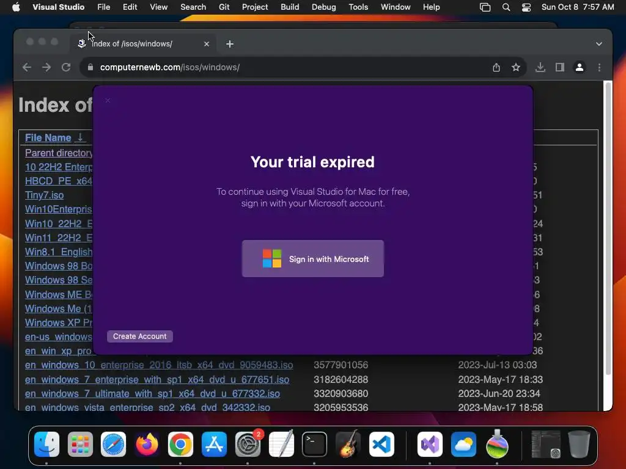Open the Apple menu
This screenshot has width=626, height=469.
(16, 7)
